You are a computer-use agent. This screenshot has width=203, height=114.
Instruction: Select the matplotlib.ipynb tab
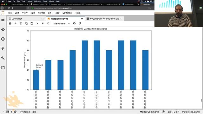point(65,19)
